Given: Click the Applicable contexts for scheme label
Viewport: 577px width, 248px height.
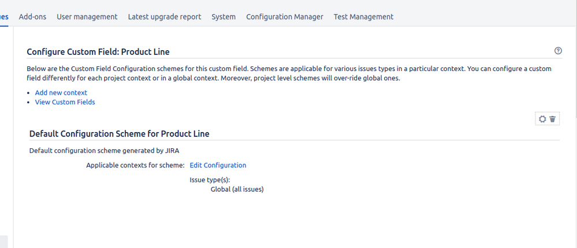Looking at the screenshot, I should click(135, 165).
